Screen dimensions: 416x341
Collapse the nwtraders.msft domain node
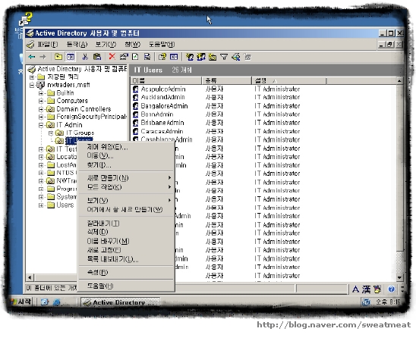coord(32,85)
